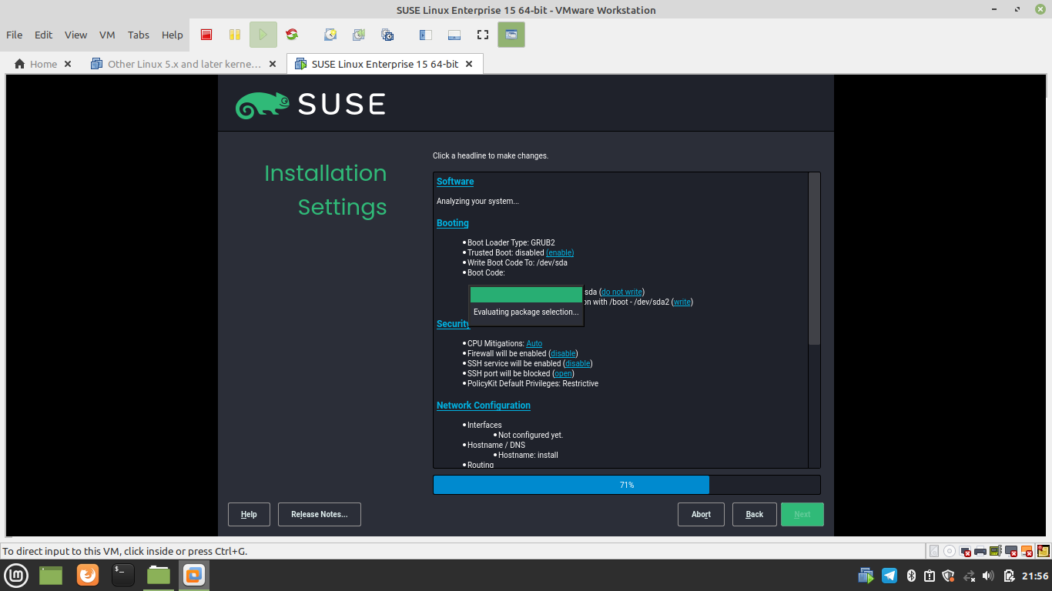Open the Security settings headline
The width and height of the screenshot is (1052, 591).
pos(453,324)
